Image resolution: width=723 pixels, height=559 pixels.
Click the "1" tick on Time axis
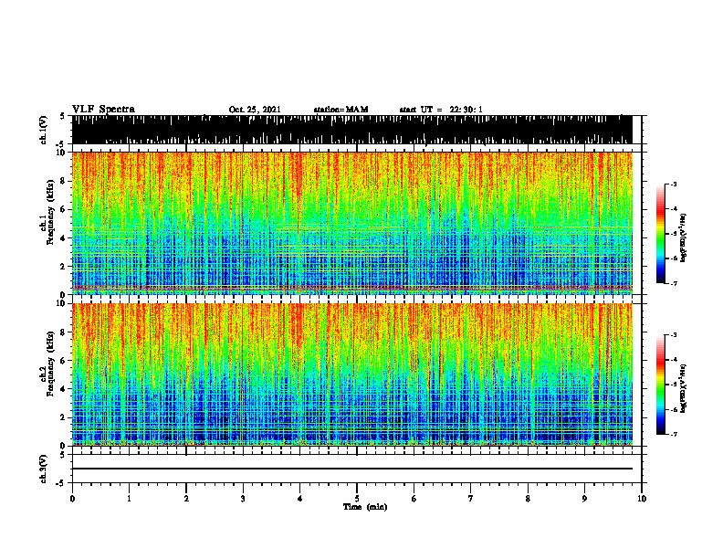click(129, 499)
